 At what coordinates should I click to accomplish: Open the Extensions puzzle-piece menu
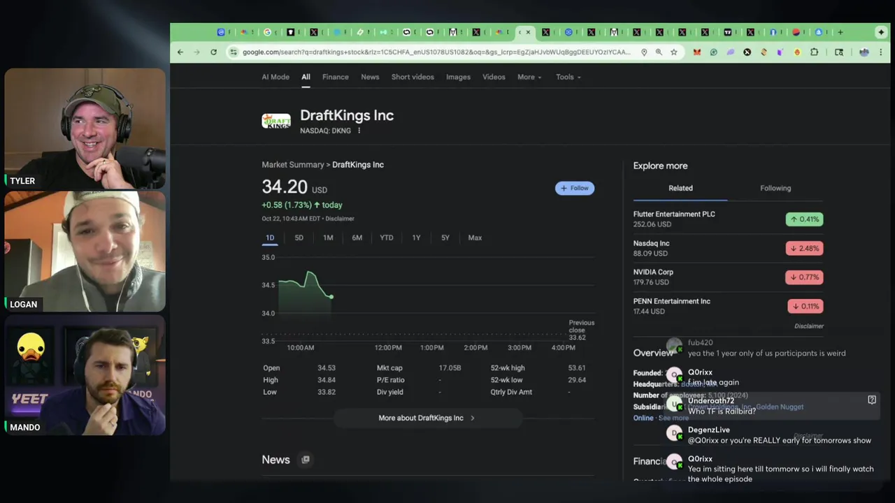815,52
